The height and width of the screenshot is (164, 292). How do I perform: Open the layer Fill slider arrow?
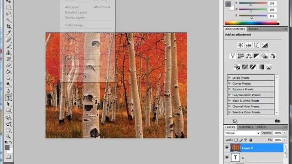(x=285, y=140)
